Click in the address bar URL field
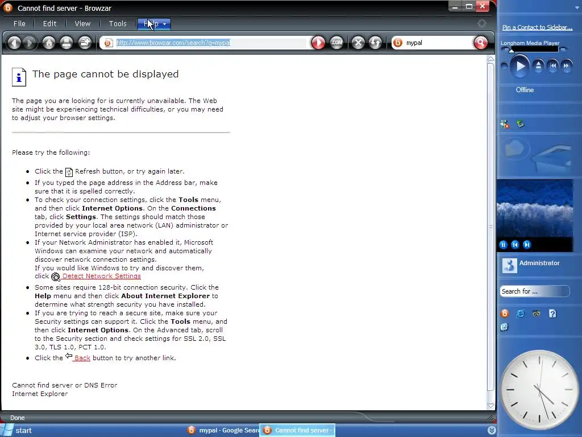 pos(210,43)
